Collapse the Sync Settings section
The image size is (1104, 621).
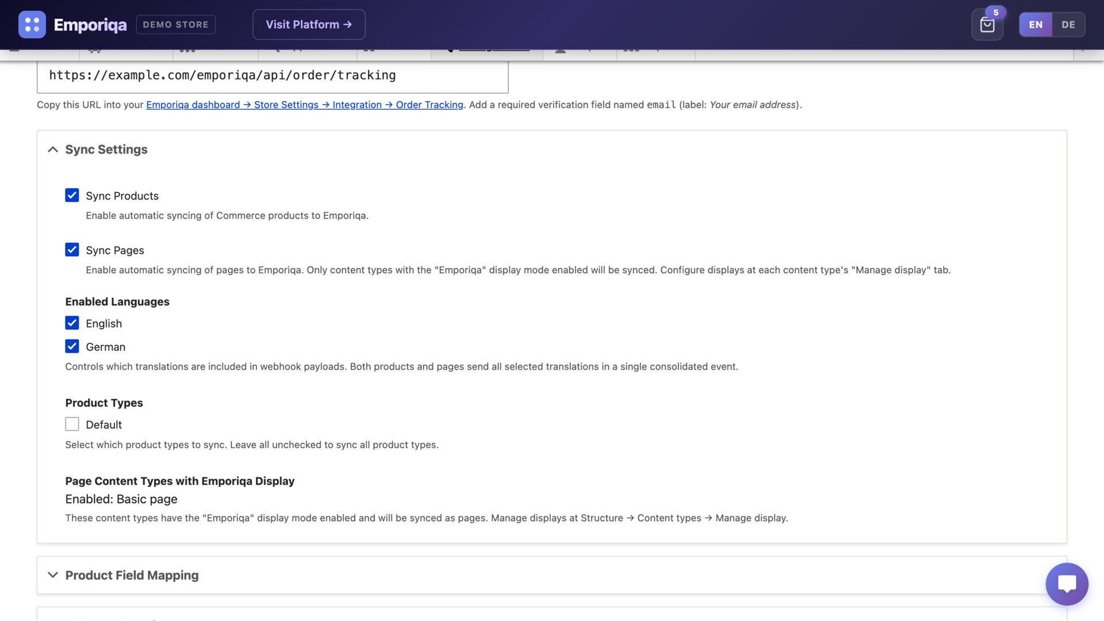[52, 149]
